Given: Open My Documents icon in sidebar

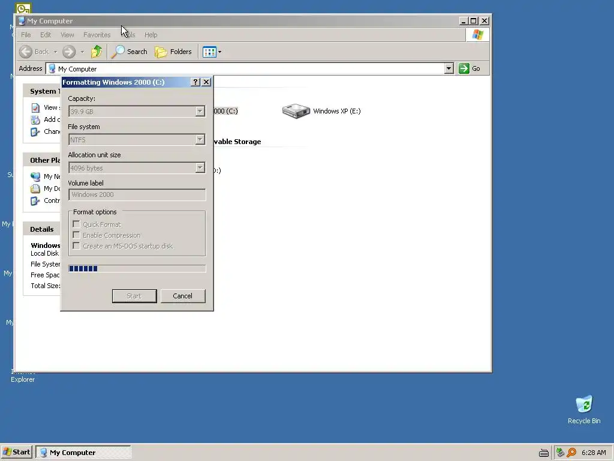Looking at the screenshot, I should coord(35,188).
